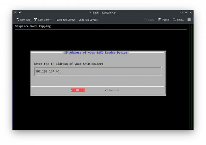Click the New Tab icon
Screen dimensions: 206x145
(x=17, y=20)
